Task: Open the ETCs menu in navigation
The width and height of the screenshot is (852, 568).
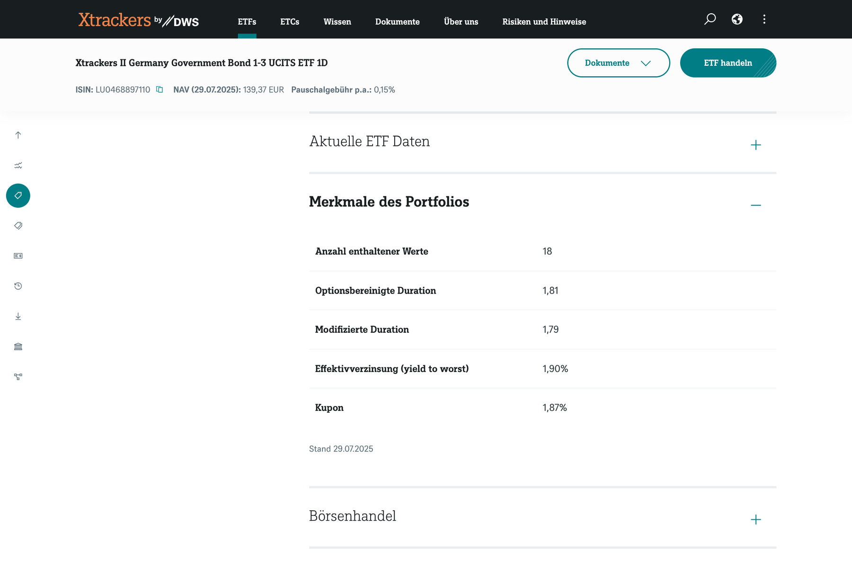Action: click(290, 22)
